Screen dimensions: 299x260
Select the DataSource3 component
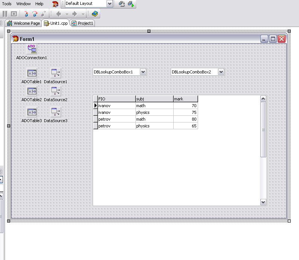click(56, 112)
